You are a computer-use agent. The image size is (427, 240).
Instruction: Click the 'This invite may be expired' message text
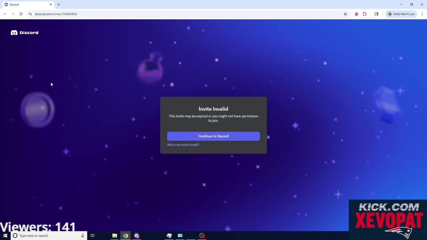(x=213, y=118)
